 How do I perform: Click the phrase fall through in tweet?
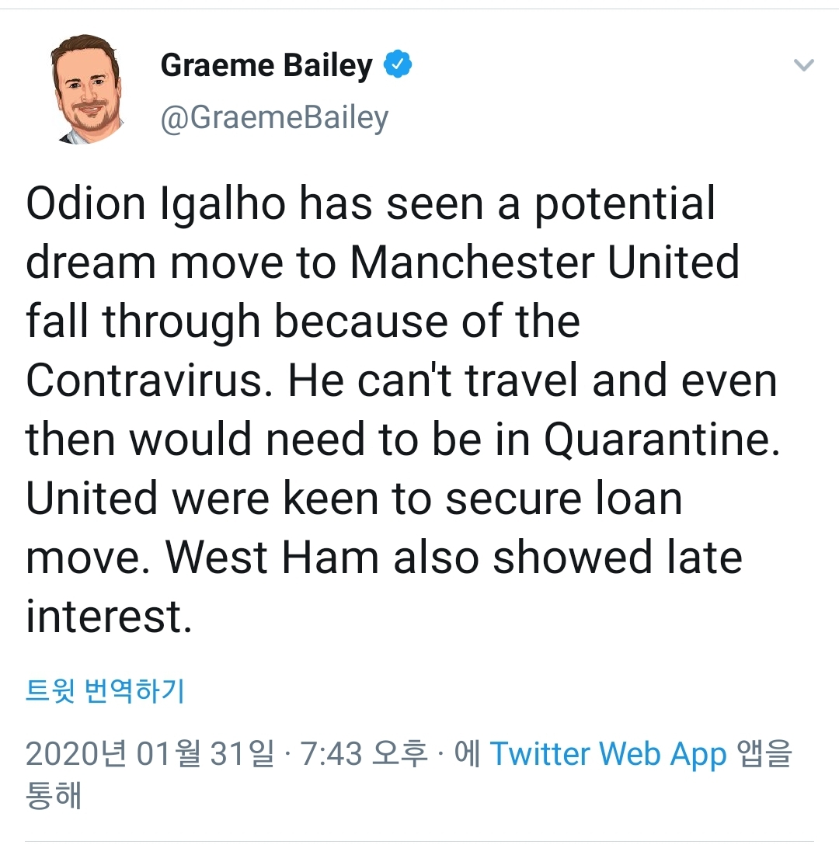click(x=142, y=322)
